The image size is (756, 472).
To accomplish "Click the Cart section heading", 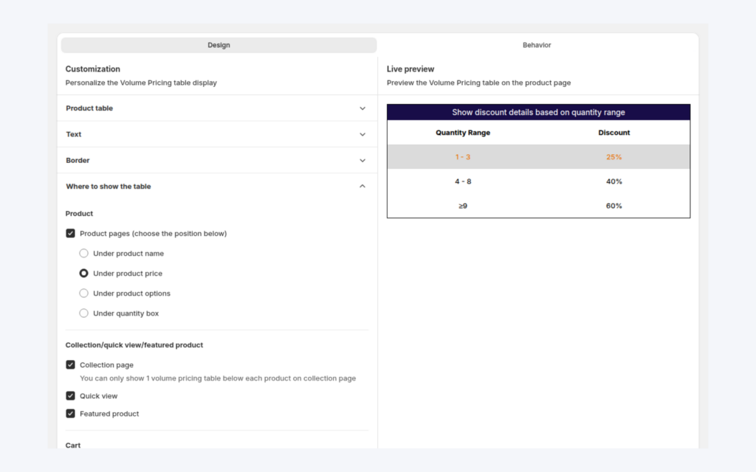I will (73, 445).
